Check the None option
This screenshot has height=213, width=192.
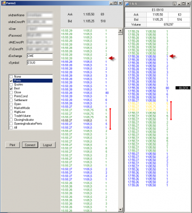tap(11, 77)
